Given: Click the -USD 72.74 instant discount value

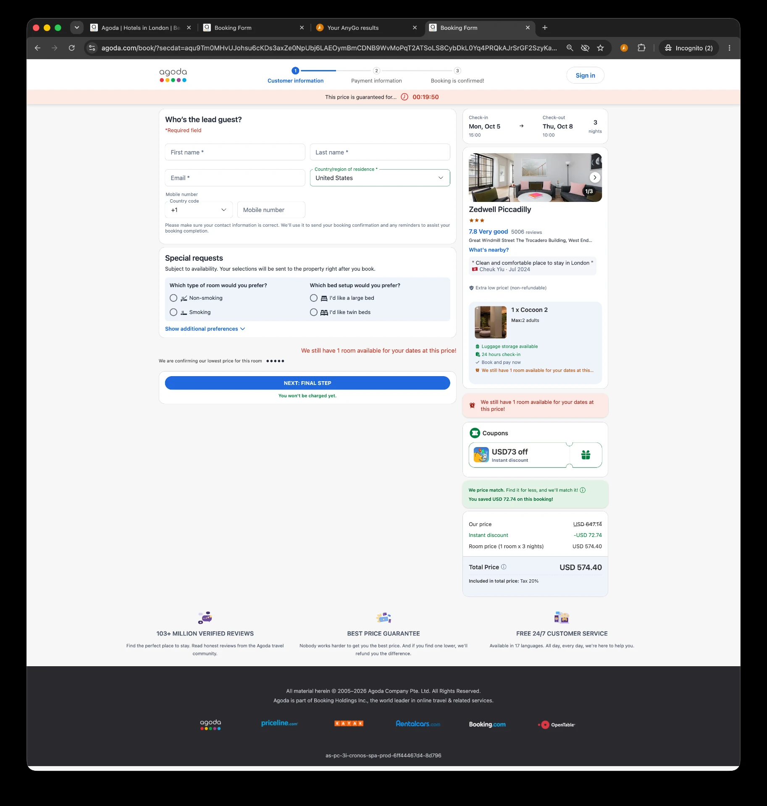Looking at the screenshot, I should tap(588, 535).
